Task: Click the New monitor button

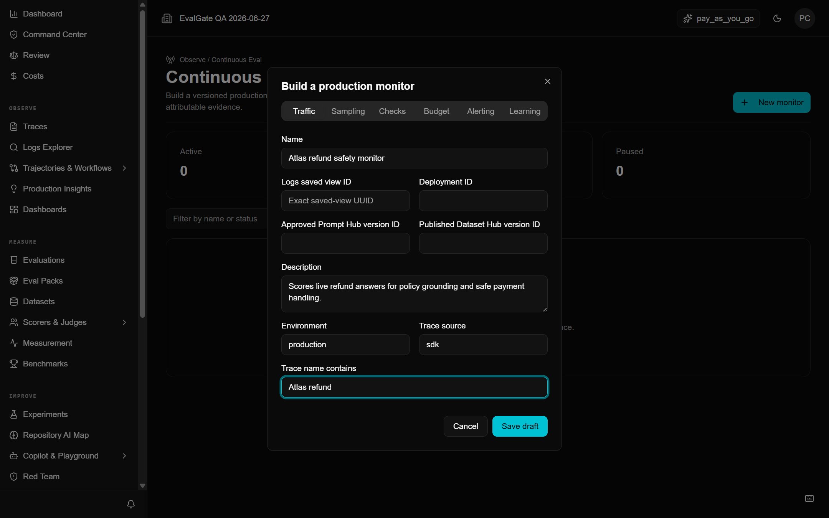Action: (x=772, y=102)
